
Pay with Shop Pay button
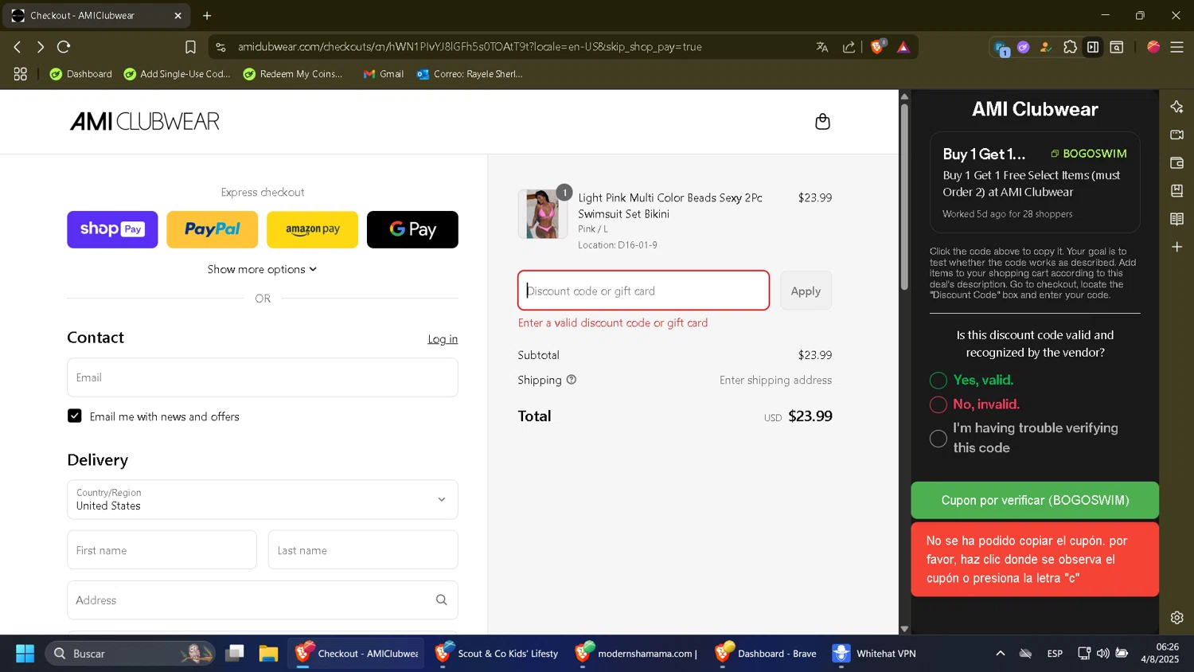tap(112, 229)
